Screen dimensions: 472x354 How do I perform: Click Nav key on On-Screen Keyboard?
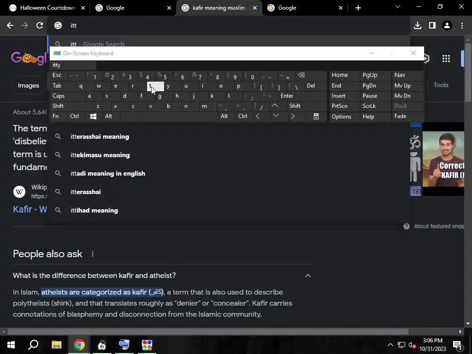tap(407, 75)
